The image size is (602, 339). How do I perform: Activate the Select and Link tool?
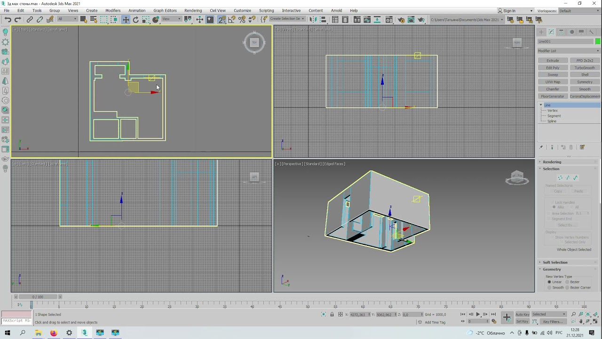tap(30, 19)
